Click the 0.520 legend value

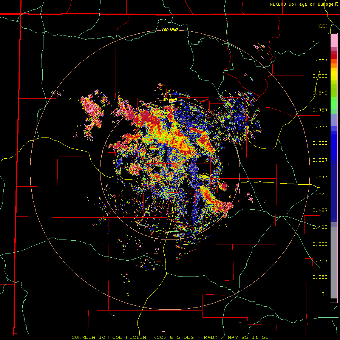[320, 194]
